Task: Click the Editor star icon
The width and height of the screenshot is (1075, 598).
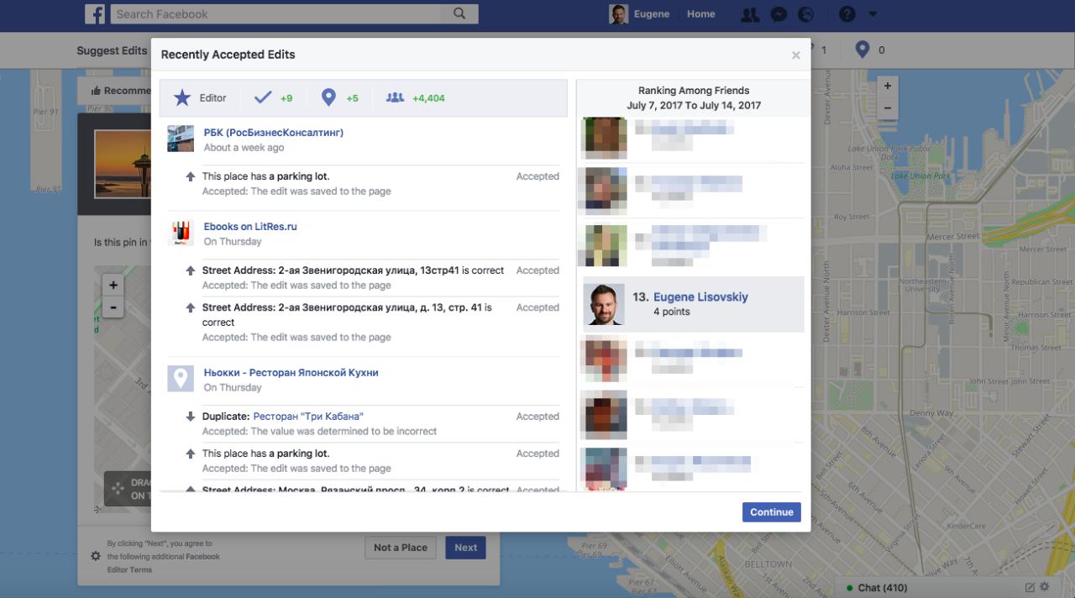Action: (182, 98)
